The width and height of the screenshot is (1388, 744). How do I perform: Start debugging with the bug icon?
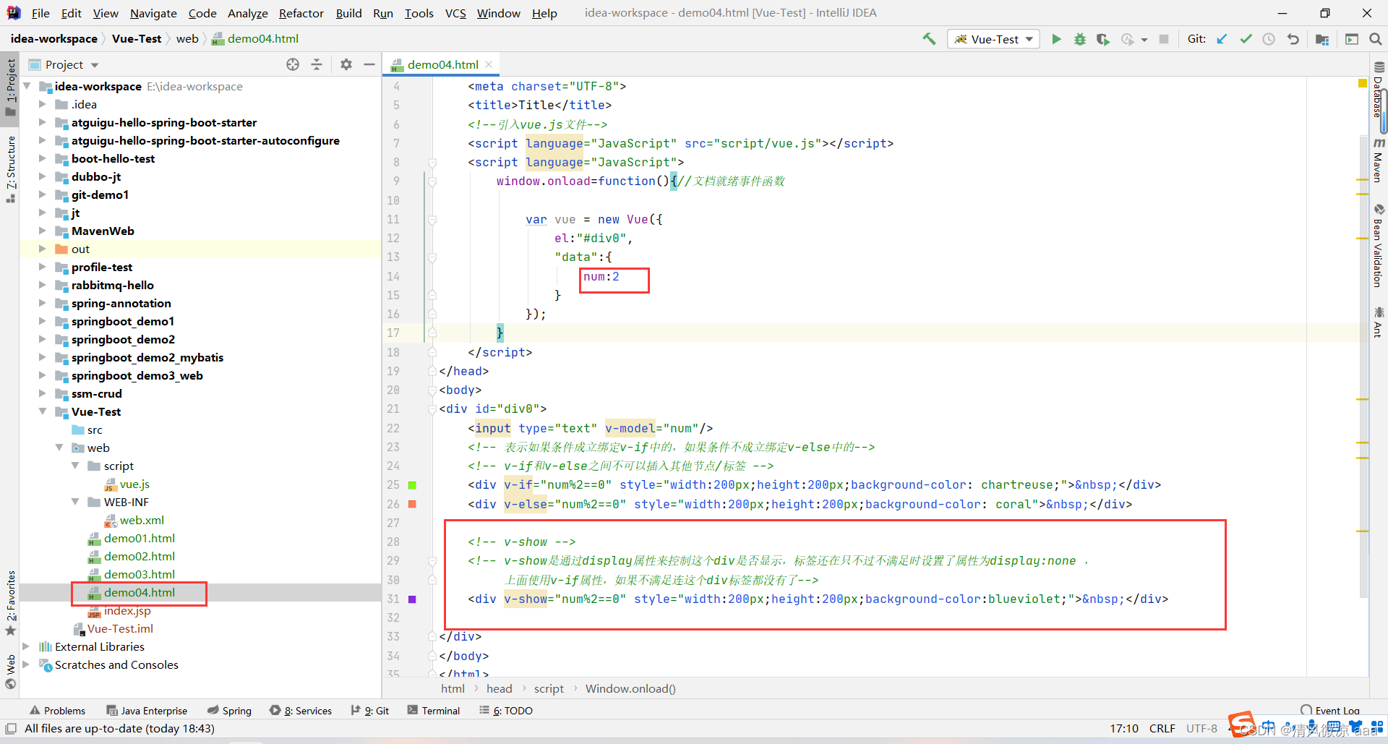(1079, 39)
